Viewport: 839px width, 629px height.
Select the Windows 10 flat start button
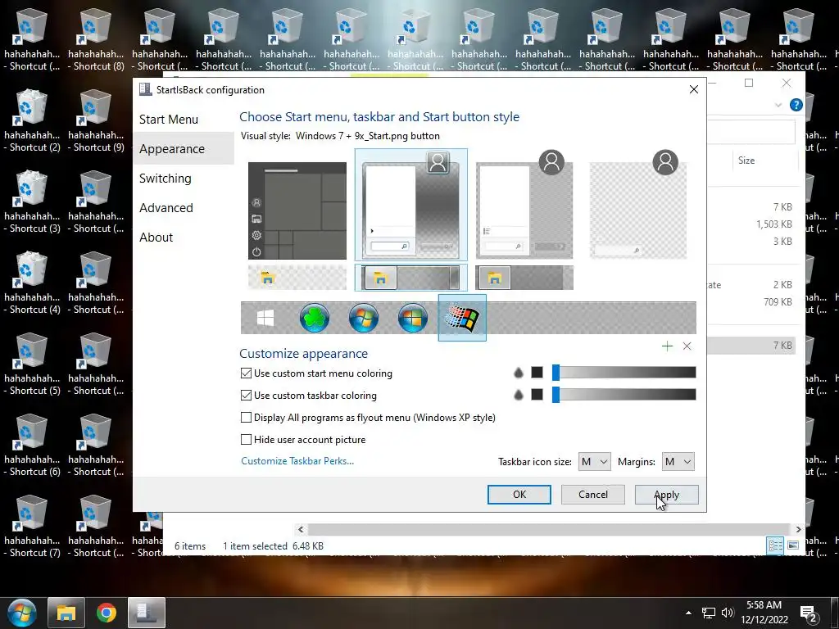click(265, 319)
